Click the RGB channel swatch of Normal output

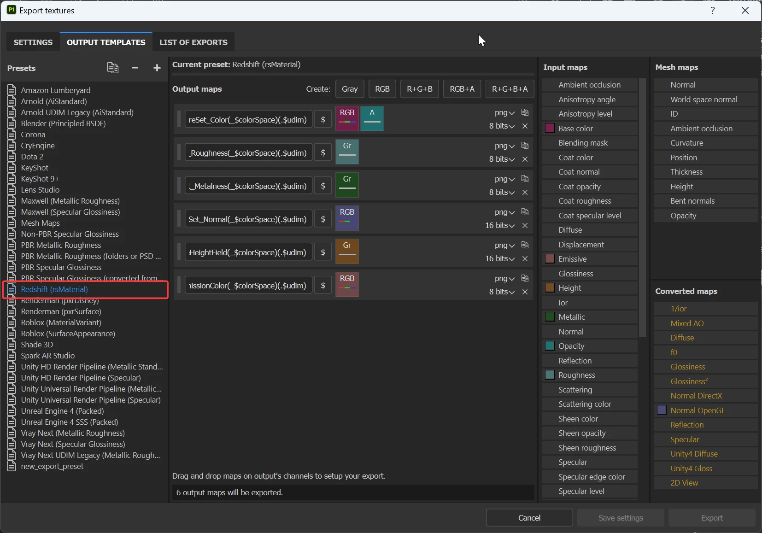point(347,218)
